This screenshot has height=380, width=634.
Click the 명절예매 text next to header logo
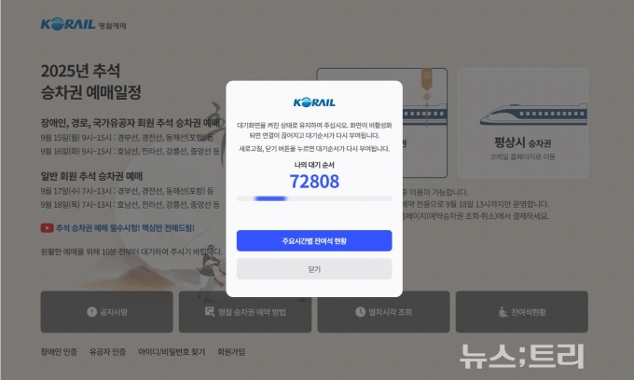pyautogui.click(x=113, y=26)
